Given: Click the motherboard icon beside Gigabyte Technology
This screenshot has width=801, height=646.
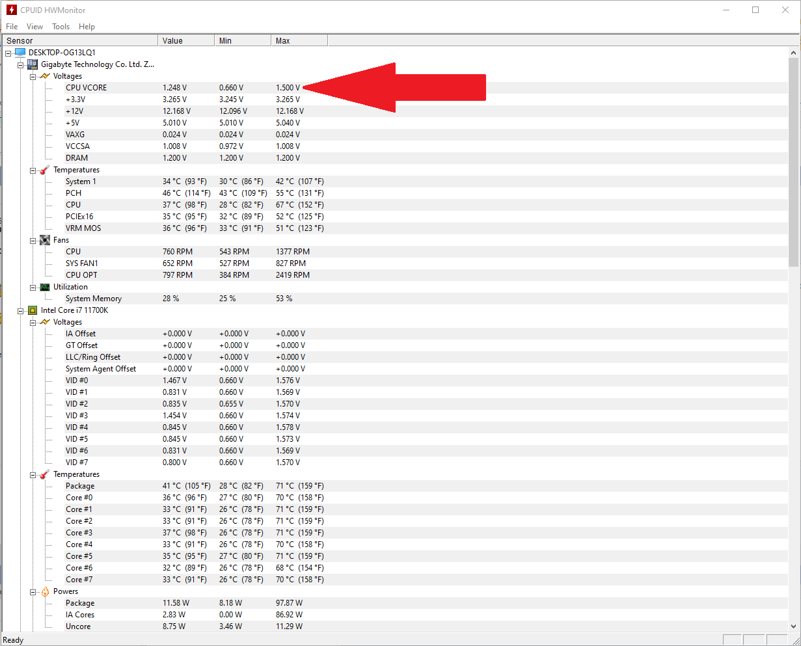Looking at the screenshot, I should (32, 64).
